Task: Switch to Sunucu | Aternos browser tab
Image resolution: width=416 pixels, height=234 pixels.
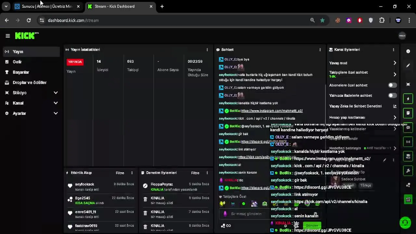Action: tap(47, 6)
